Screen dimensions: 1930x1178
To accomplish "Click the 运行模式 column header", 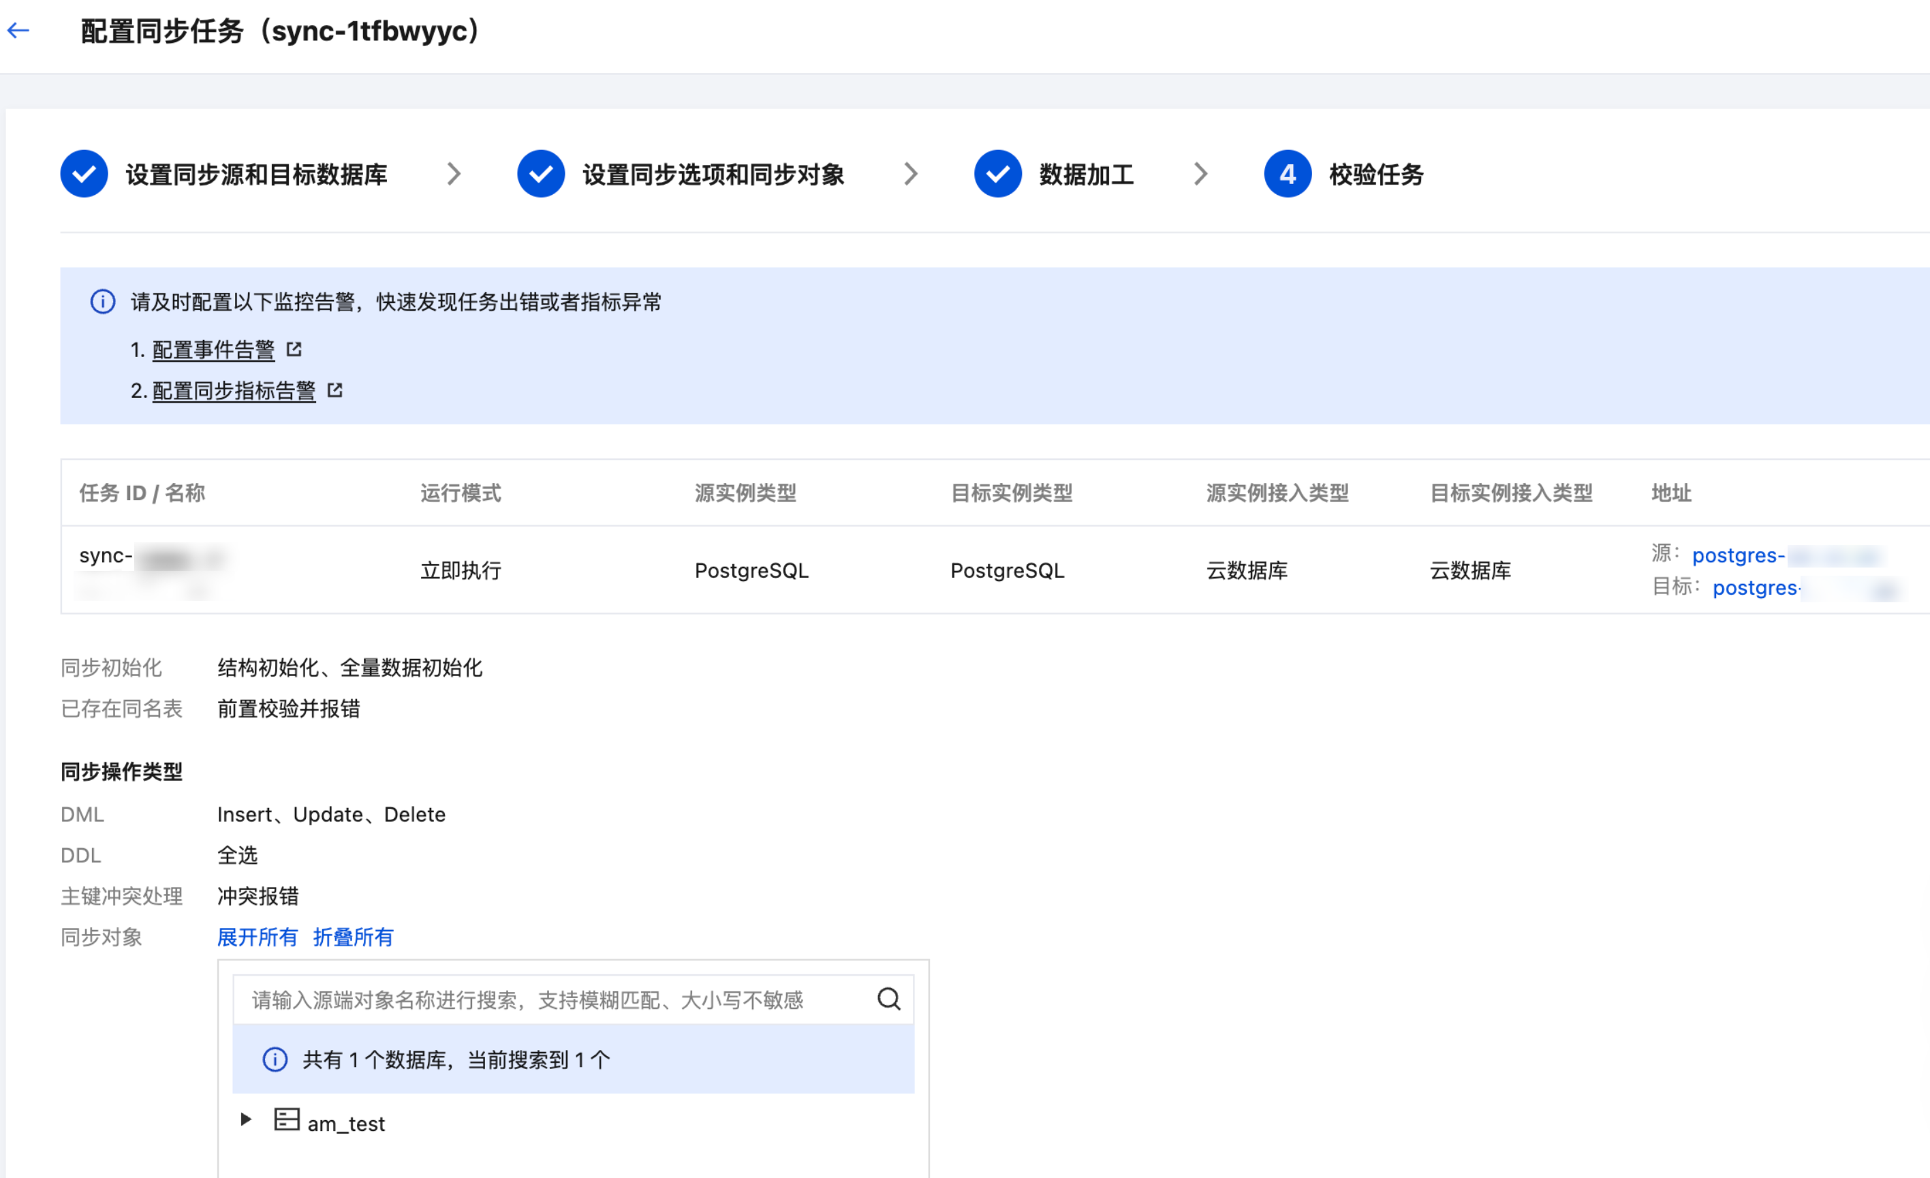I will (x=461, y=493).
